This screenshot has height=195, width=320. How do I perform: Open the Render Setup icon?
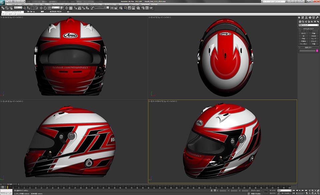pyautogui.click(x=143, y=8)
